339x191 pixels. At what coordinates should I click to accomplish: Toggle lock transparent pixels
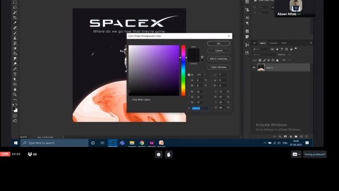pos(260,60)
